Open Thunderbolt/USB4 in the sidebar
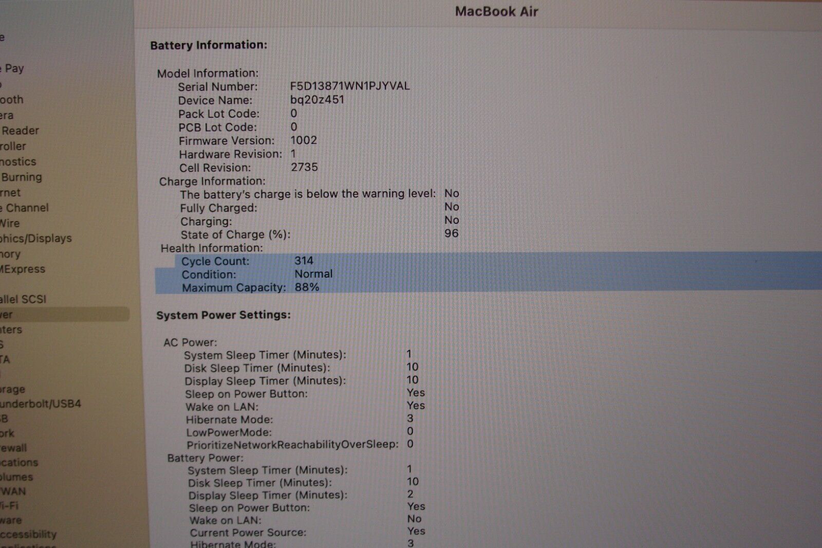 [x=40, y=404]
